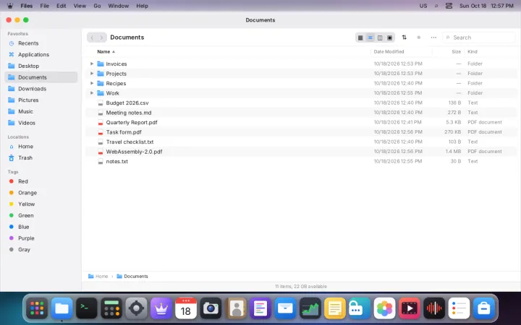Switch to icon grid view
Image resolution: width=521 pixels, height=325 pixels.
pyautogui.click(x=360, y=38)
